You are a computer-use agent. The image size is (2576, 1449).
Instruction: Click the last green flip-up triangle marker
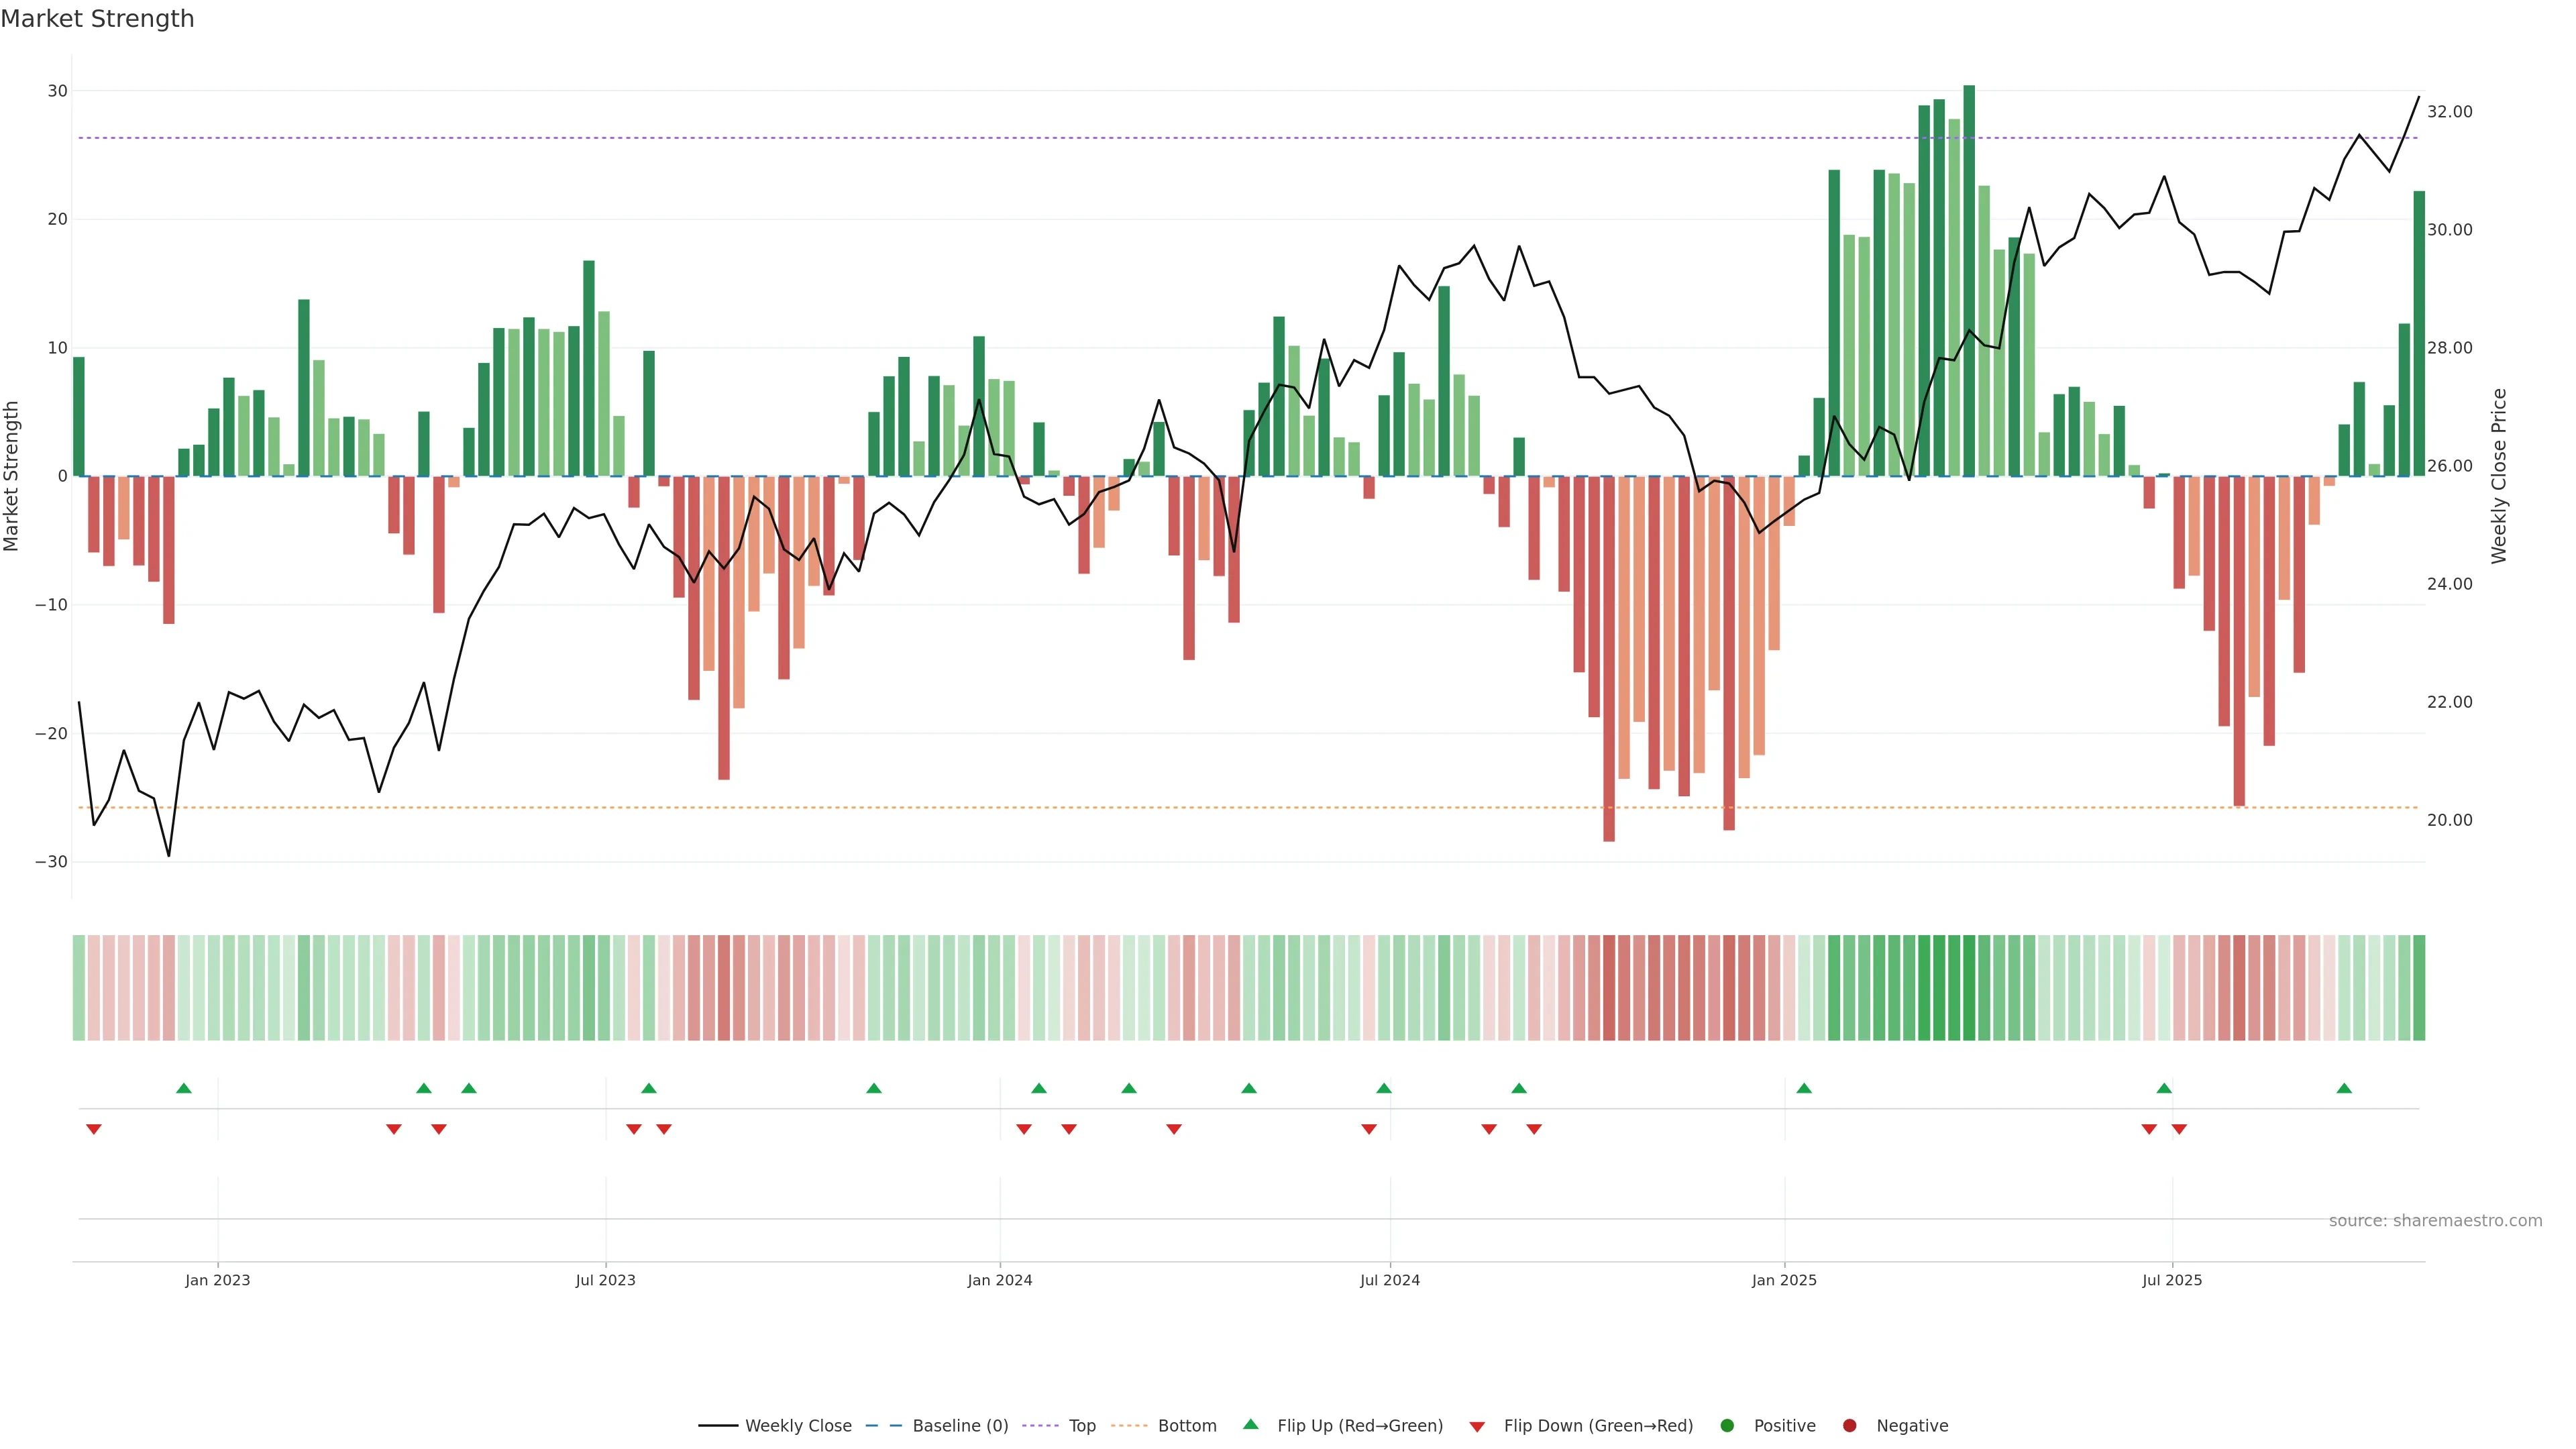(2344, 1088)
